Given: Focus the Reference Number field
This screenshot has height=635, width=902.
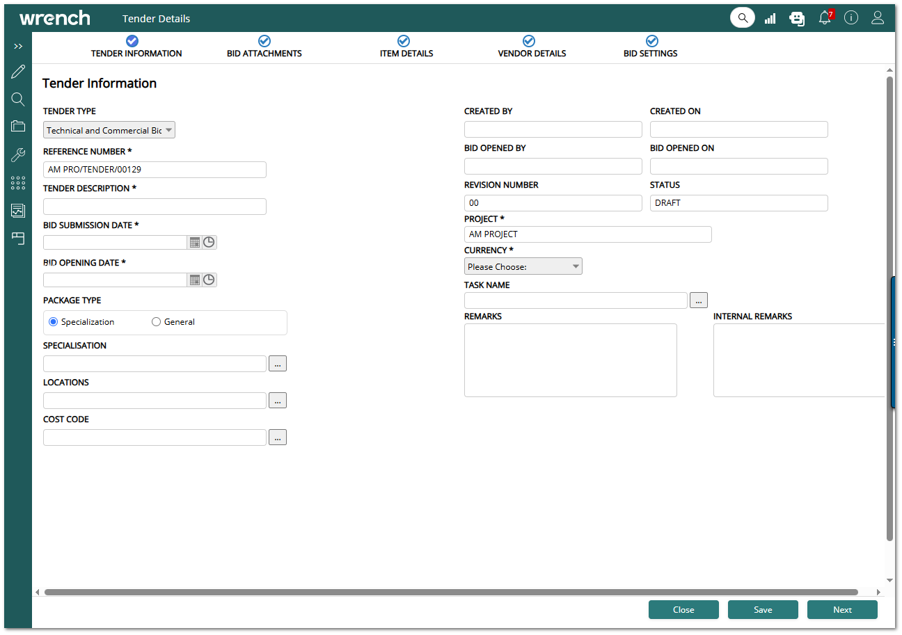Looking at the screenshot, I should [x=155, y=170].
